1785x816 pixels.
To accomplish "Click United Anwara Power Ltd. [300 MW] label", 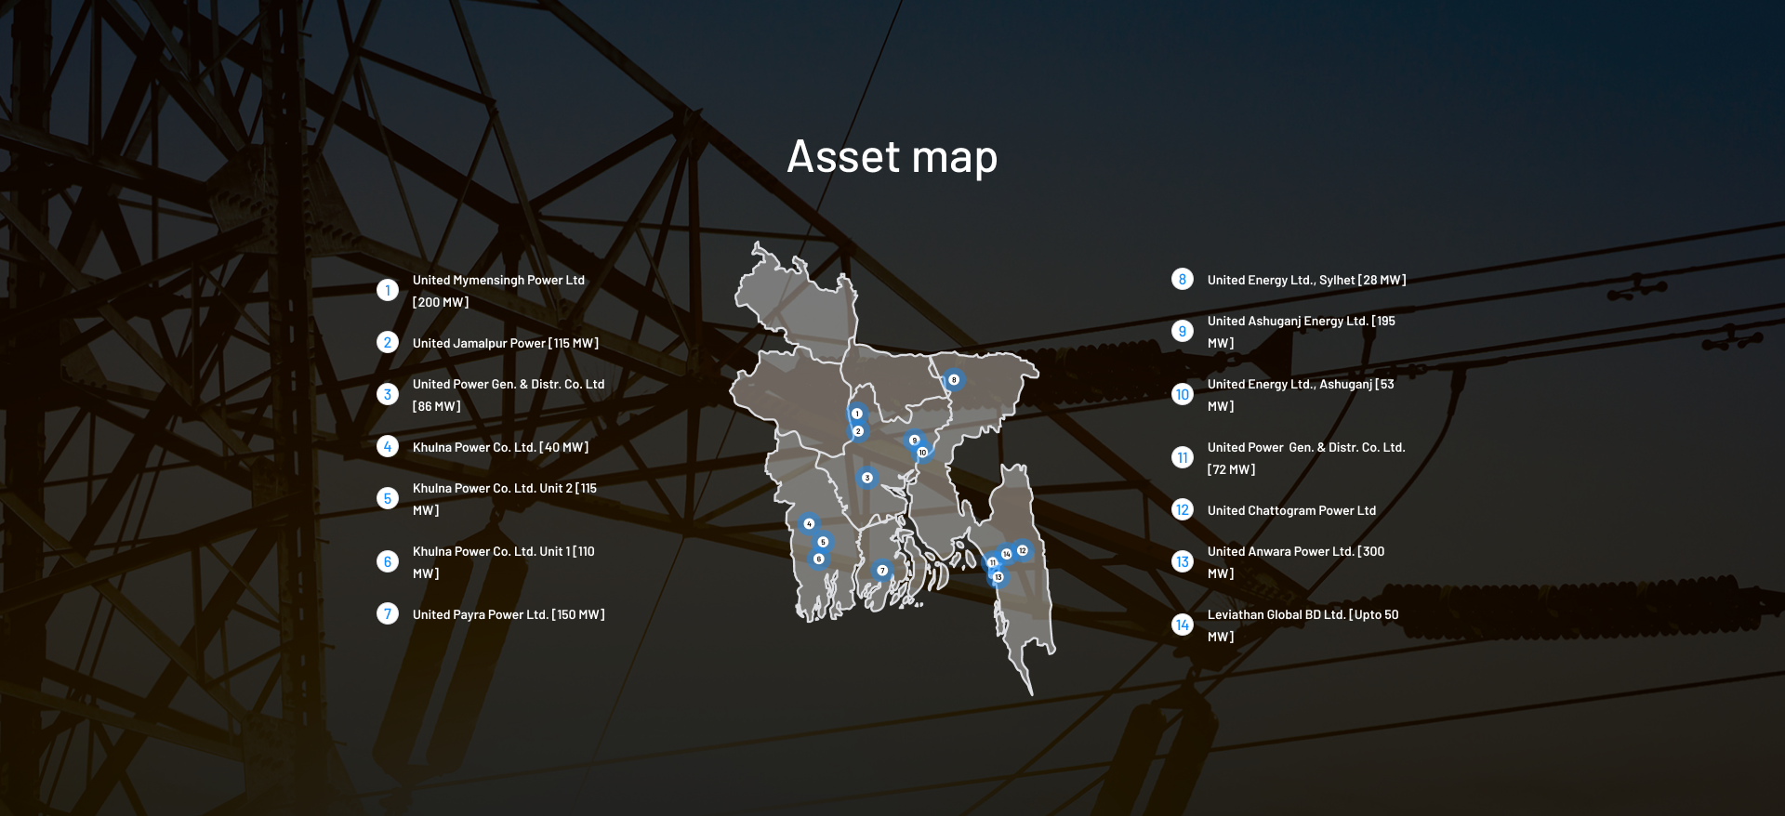I will 1296,562.
